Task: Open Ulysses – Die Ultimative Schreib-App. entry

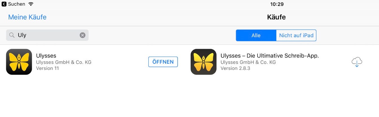Action: (x=270, y=56)
